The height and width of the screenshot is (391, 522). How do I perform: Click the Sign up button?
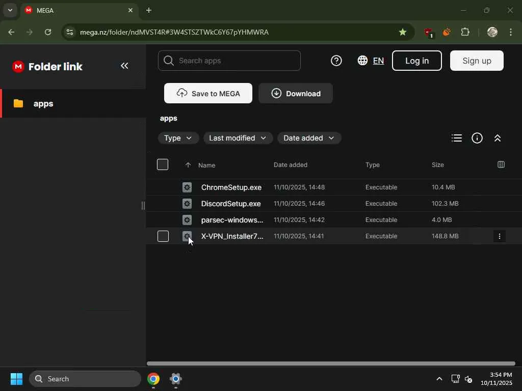click(x=477, y=61)
